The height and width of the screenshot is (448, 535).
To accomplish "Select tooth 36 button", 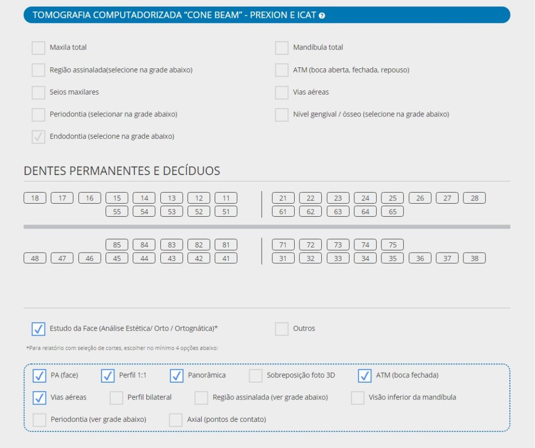I will tap(420, 258).
